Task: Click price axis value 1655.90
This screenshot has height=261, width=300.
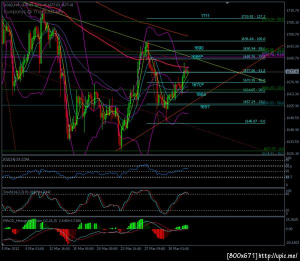Action: [292, 106]
